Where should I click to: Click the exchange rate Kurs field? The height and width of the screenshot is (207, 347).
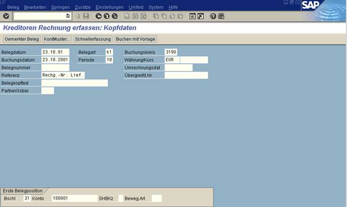point(194,60)
